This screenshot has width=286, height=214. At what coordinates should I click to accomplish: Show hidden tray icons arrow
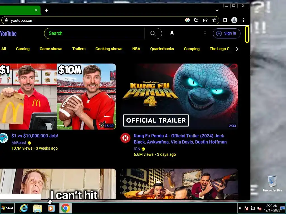tap(240, 208)
